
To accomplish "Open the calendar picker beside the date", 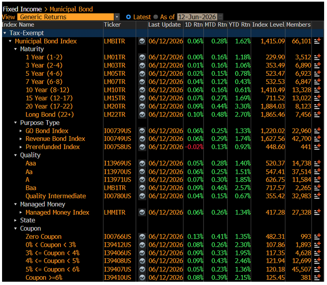I will click(x=220, y=17).
